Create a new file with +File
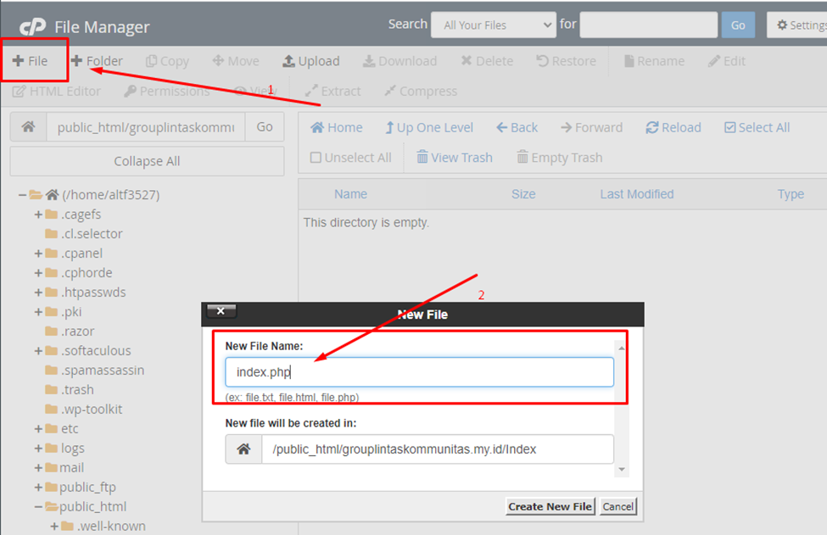Viewport: 827px width, 535px height. point(30,61)
